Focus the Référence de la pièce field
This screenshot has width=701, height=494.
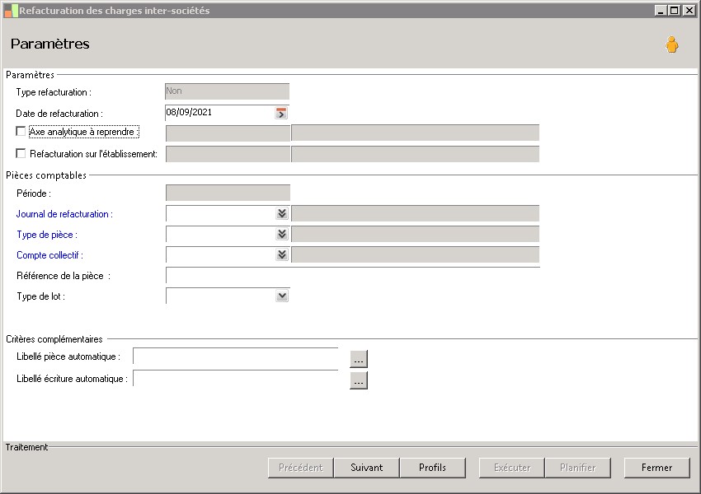353,275
